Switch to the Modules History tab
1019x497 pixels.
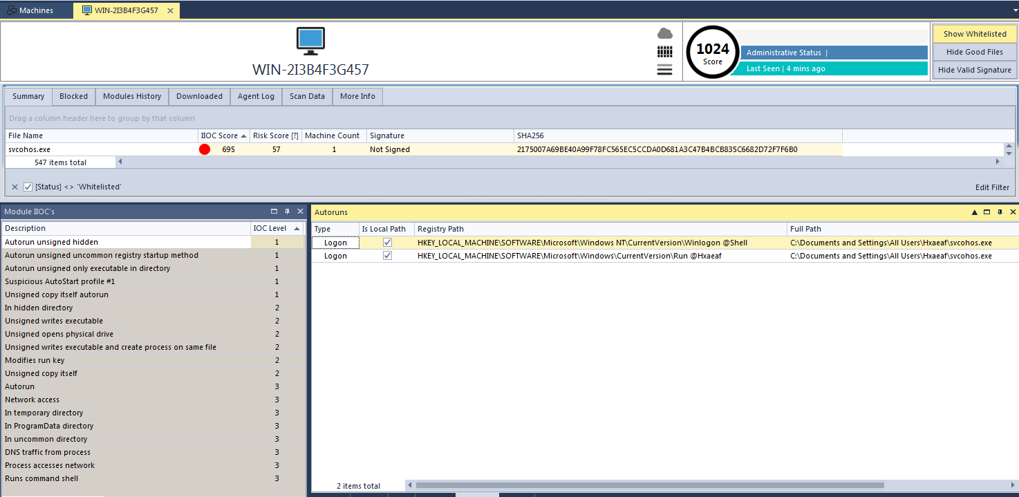132,96
